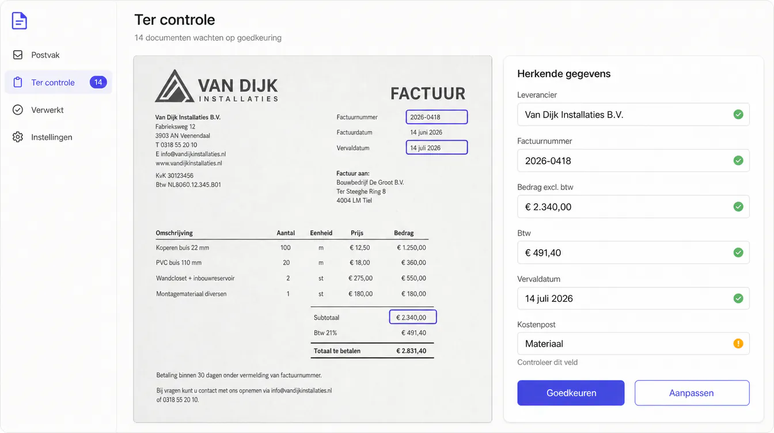The height and width of the screenshot is (433, 774).
Task: Edit the Kostenpost field showing Materiaal
Action: coord(633,344)
